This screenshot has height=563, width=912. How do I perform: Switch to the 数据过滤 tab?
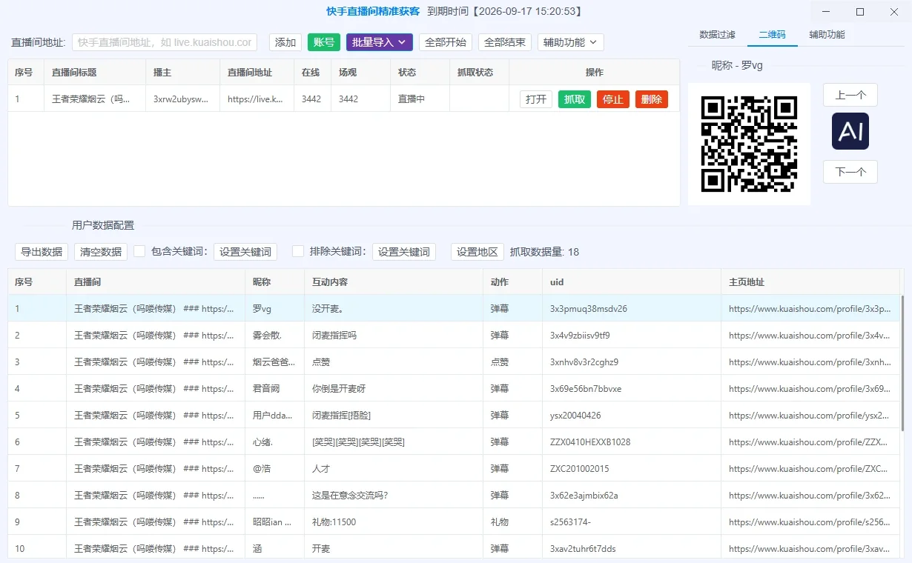coord(717,35)
